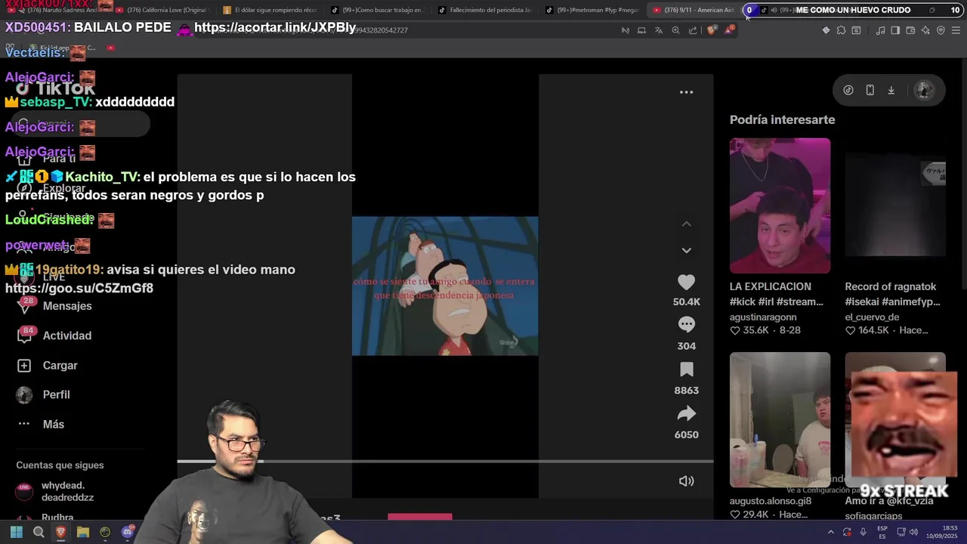Viewport: 967px width, 544px height.
Task: Click the phone app icon in the top pill
Action: pos(870,90)
